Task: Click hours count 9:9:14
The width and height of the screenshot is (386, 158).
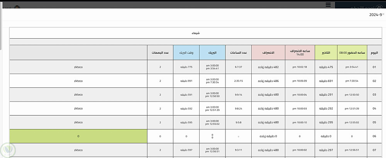Action: (x=238, y=95)
